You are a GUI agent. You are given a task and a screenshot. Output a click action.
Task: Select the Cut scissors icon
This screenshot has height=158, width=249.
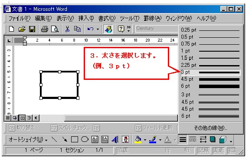(67, 29)
